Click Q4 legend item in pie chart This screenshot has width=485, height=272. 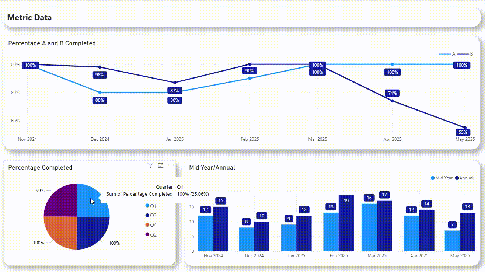[x=151, y=225]
